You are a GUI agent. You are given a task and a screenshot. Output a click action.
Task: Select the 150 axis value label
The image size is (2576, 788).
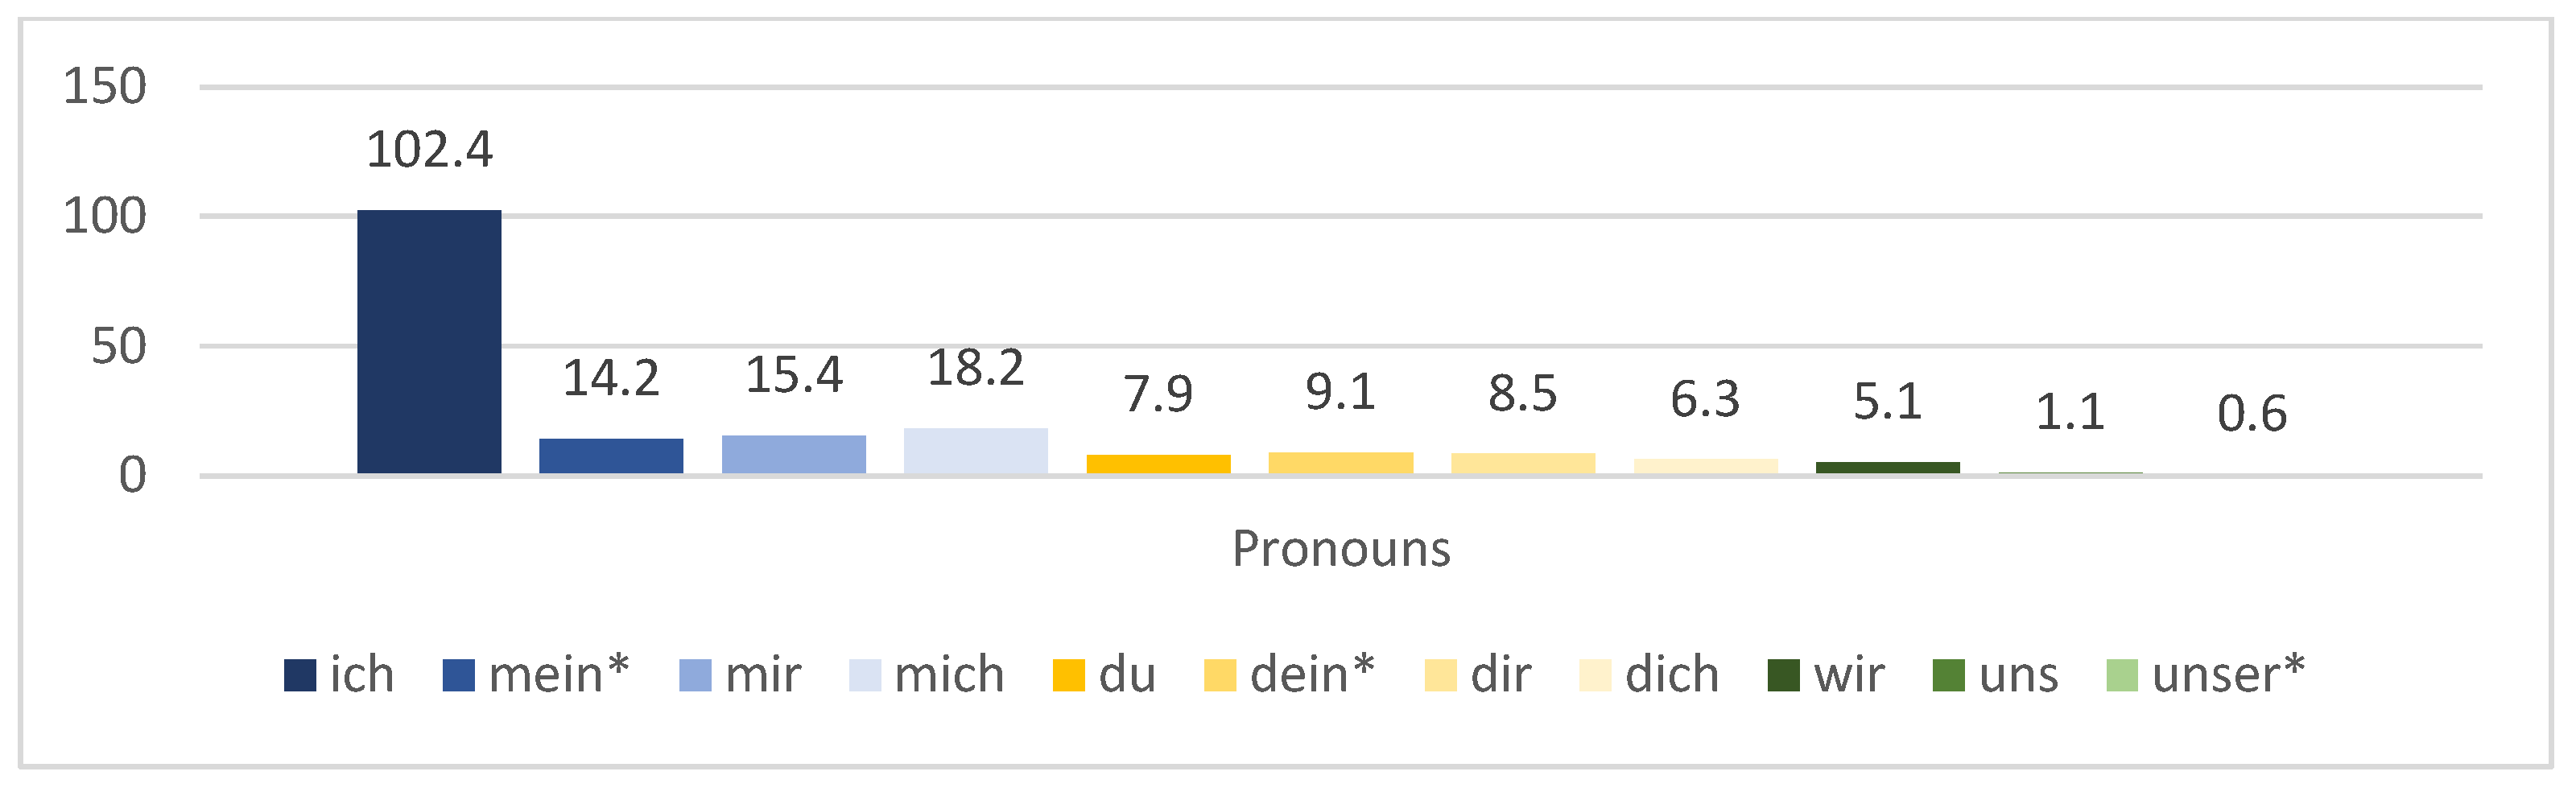tap(105, 86)
